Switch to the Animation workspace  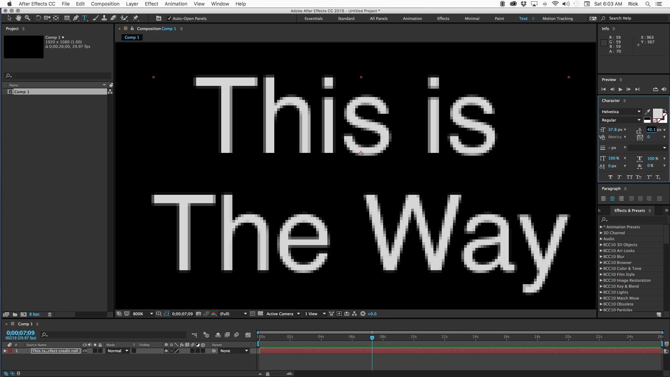click(412, 19)
